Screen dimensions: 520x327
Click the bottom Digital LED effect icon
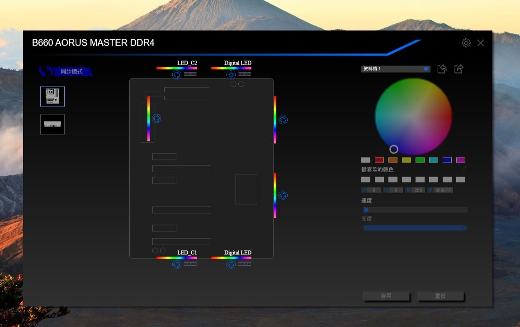[231, 264]
